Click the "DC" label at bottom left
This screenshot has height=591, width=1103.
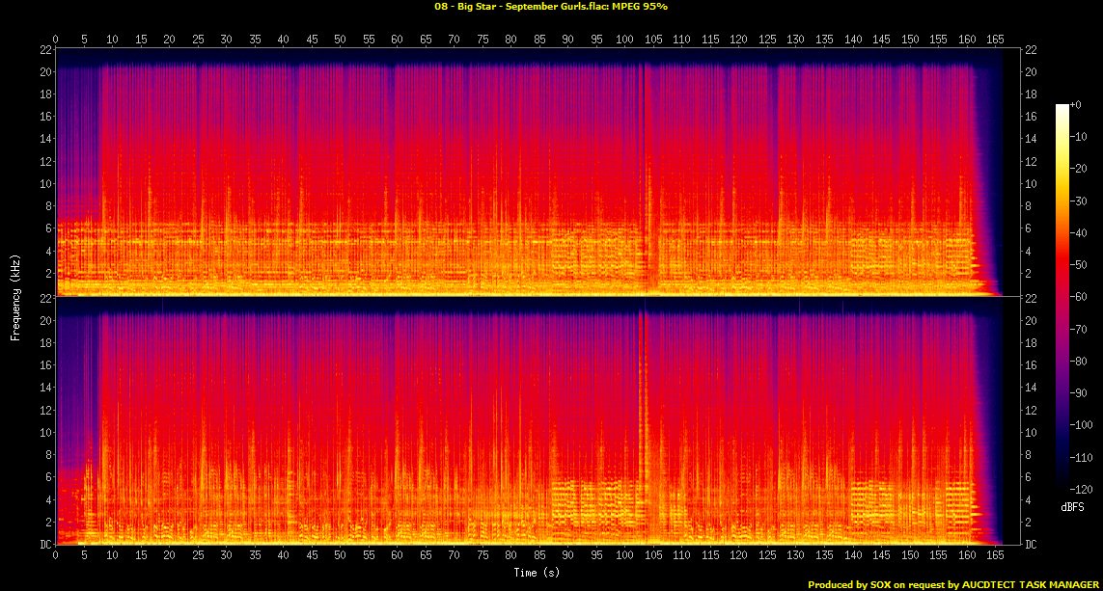[43, 545]
